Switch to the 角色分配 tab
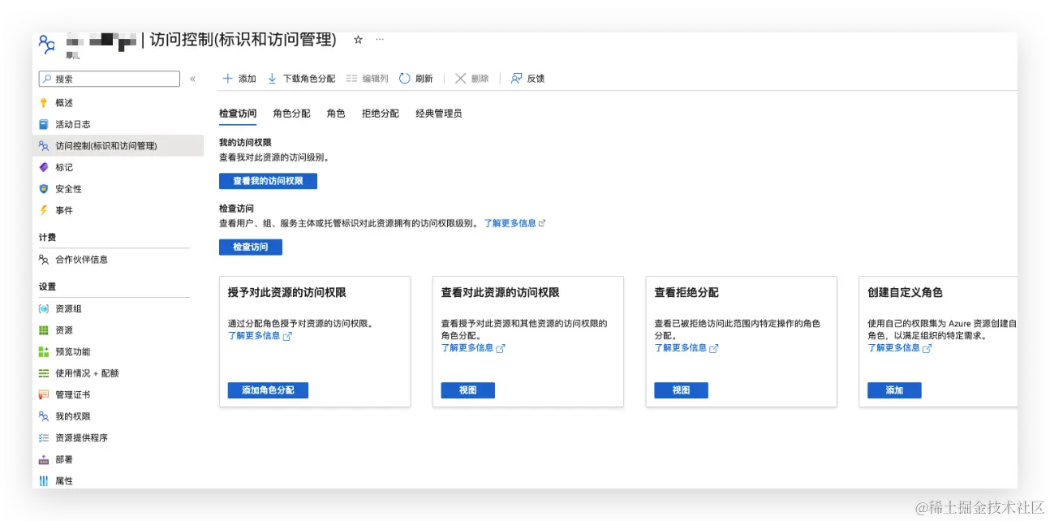 (291, 114)
